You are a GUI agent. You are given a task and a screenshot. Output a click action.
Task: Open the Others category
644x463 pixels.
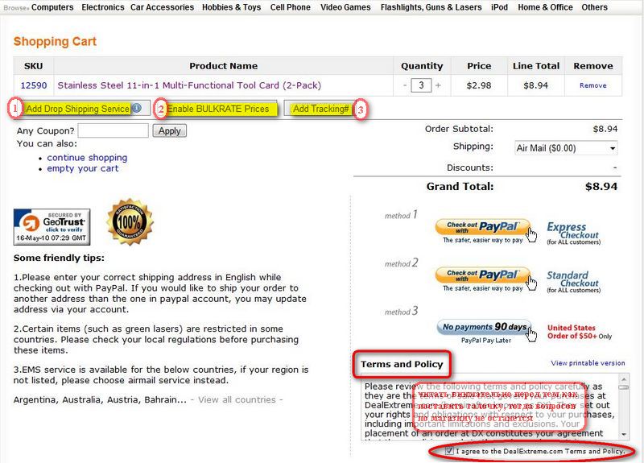click(x=594, y=7)
